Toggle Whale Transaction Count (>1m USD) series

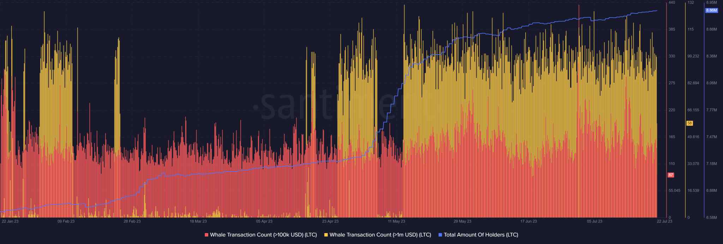coord(380,235)
